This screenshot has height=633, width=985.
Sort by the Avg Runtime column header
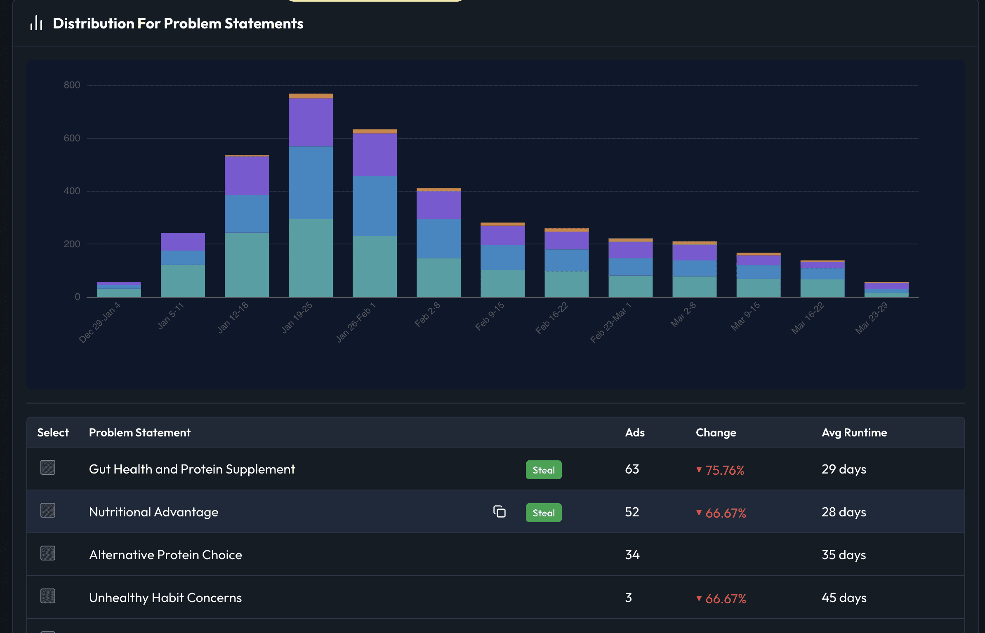click(x=854, y=433)
